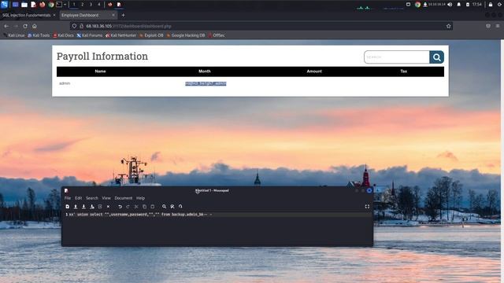Click the go-to-line icon in Mousepad
Image resolution: width=504 pixels, height=283 pixels.
(180, 207)
